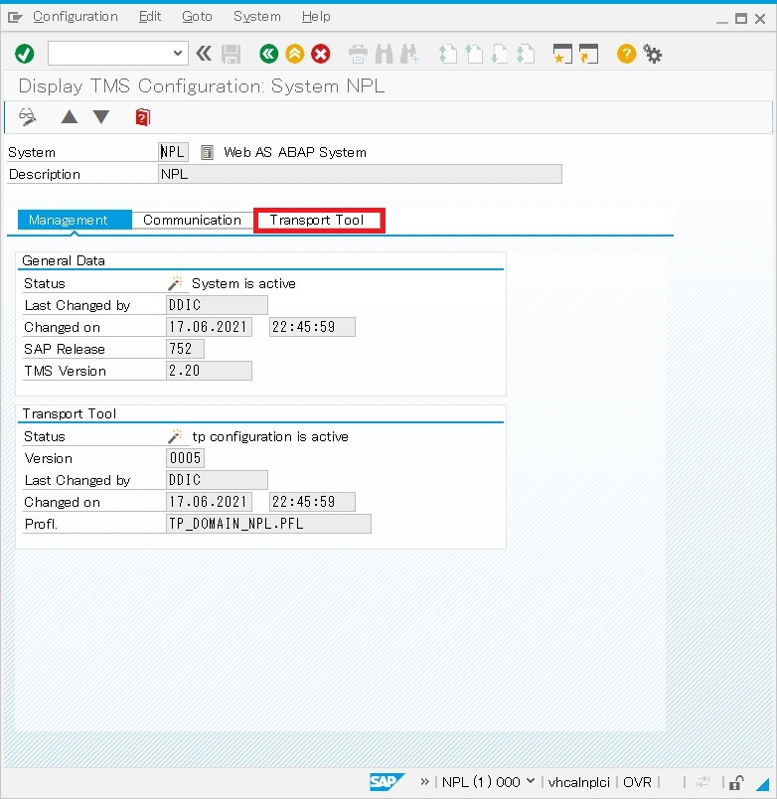777x799 pixels.
Task: Click the Transport Tool Version 0005 field
Action: pyautogui.click(x=185, y=457)
